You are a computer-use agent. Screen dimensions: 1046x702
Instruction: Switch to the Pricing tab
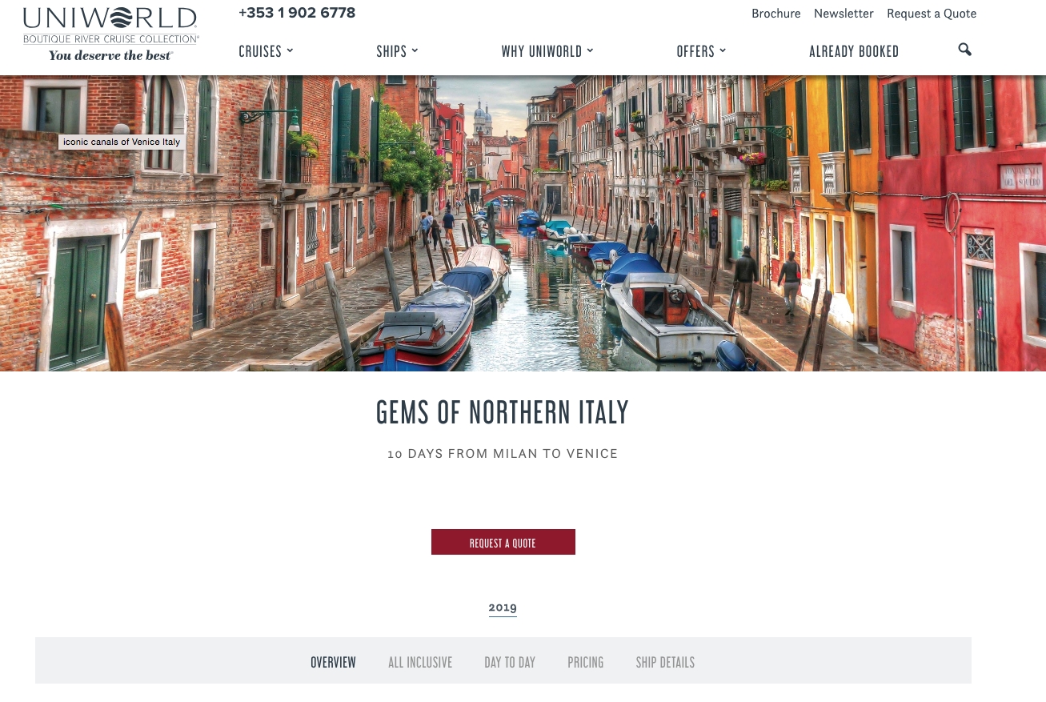pos(586,662)
